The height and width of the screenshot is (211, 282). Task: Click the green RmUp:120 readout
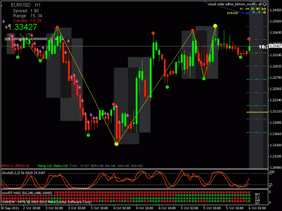click(45, 166)
